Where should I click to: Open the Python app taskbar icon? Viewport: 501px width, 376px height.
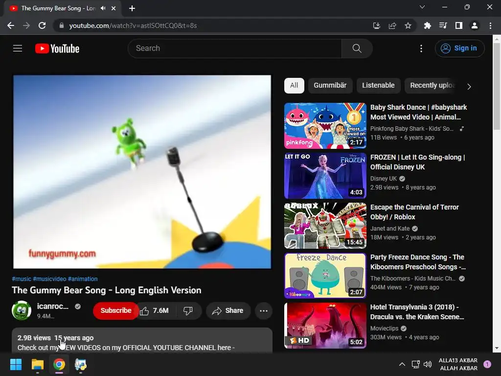click(81, 364)
